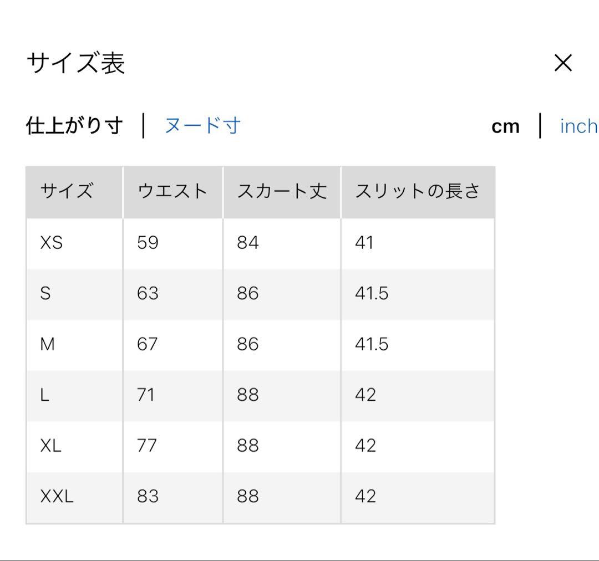Click waist value 59 for XS
Image resolution: width=599 pixels, height=561 pixels.
pos(148,243)
